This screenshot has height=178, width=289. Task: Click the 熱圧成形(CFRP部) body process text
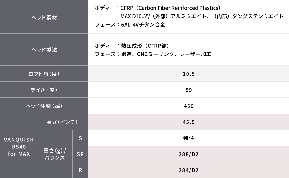143,46
